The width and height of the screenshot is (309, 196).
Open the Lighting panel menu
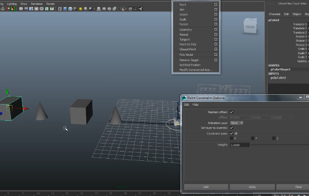[x=12, y=4]
